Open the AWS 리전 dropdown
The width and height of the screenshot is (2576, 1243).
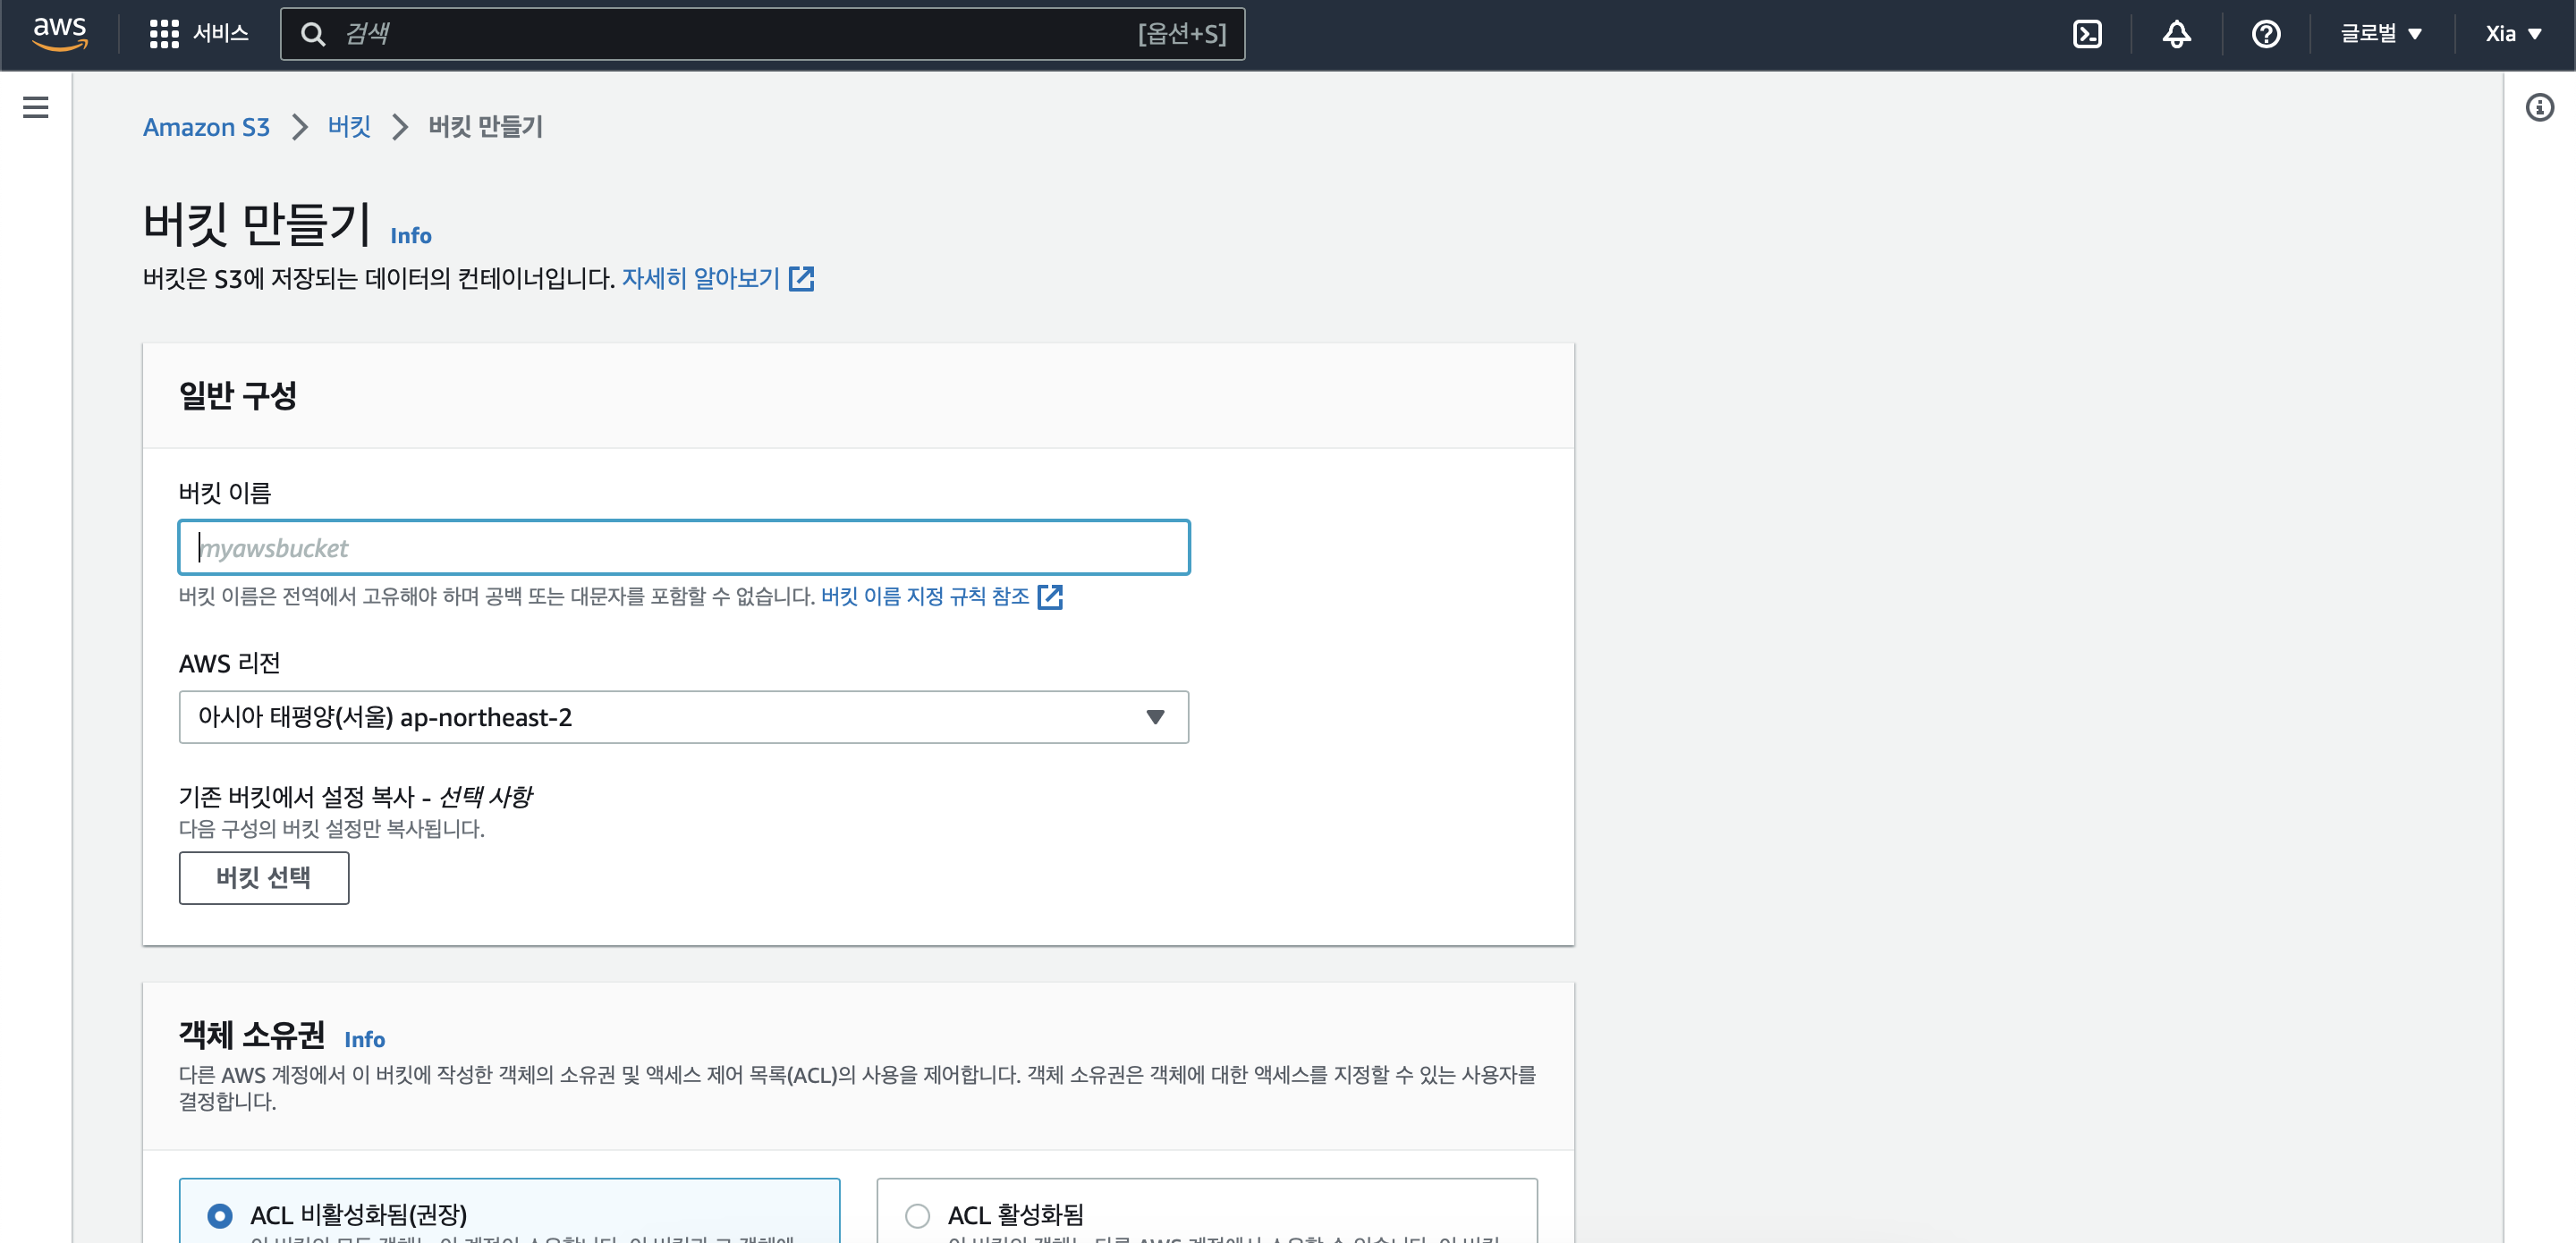tap(683, 717)
